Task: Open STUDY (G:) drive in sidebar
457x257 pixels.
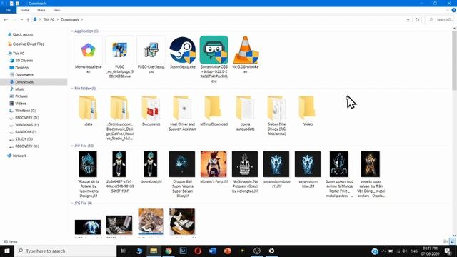Action: 24,139
